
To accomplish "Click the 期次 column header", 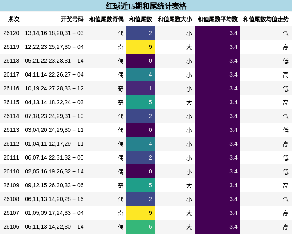I will [13, 19].
